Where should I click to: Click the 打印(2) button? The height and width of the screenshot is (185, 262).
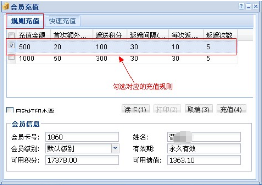tap(167, 109)
